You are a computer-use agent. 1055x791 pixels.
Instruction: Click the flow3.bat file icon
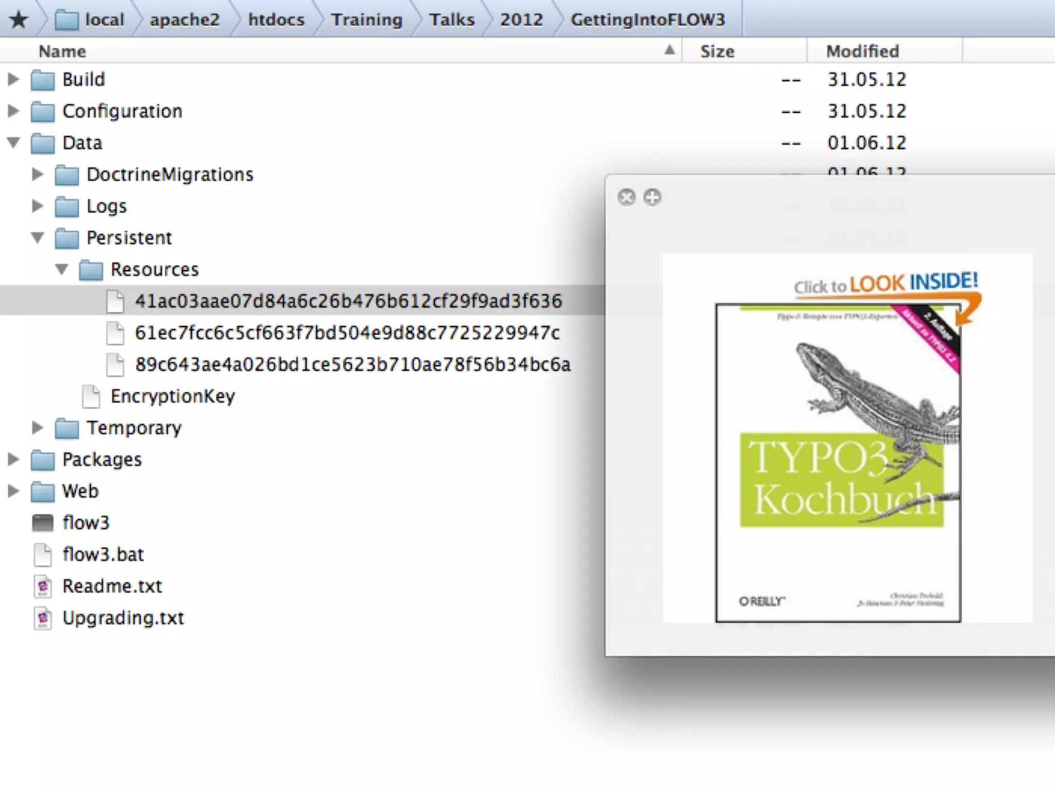click(x=43, y=555)
